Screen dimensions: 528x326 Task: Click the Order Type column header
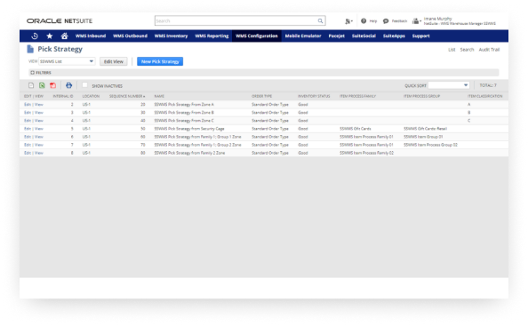[261, 96]
